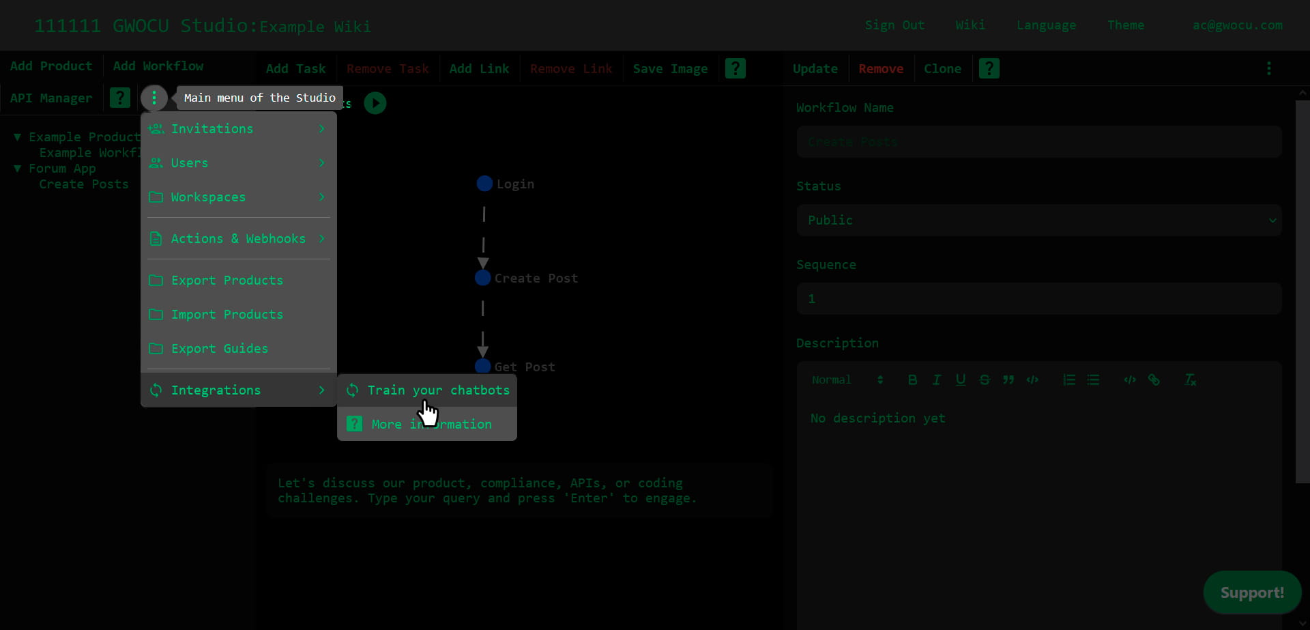Viewport: 1310px width, 630px height.
Task: Click the help icon next to Clone
Action: [989, 68]
